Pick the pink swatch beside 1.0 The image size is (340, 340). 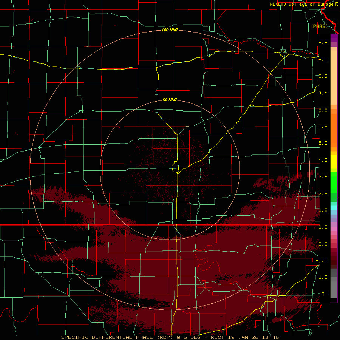pos(334,229)
